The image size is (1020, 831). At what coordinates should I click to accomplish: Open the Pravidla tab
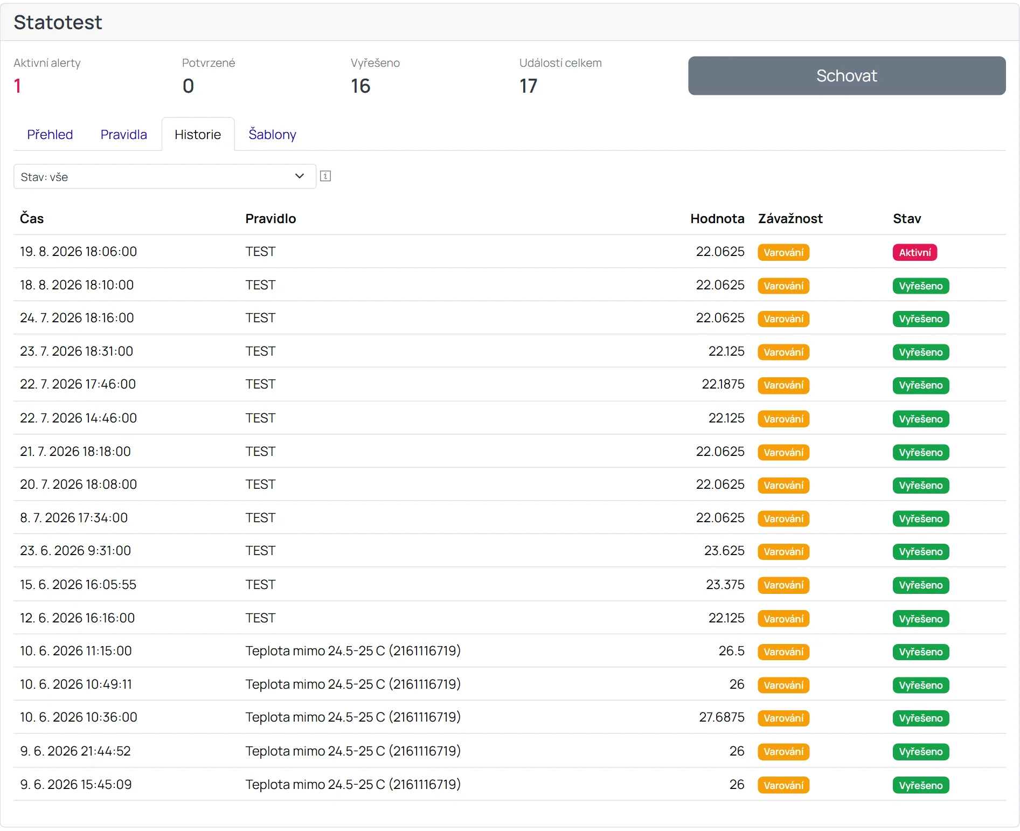pyautogui.click(x=124, y=134)
